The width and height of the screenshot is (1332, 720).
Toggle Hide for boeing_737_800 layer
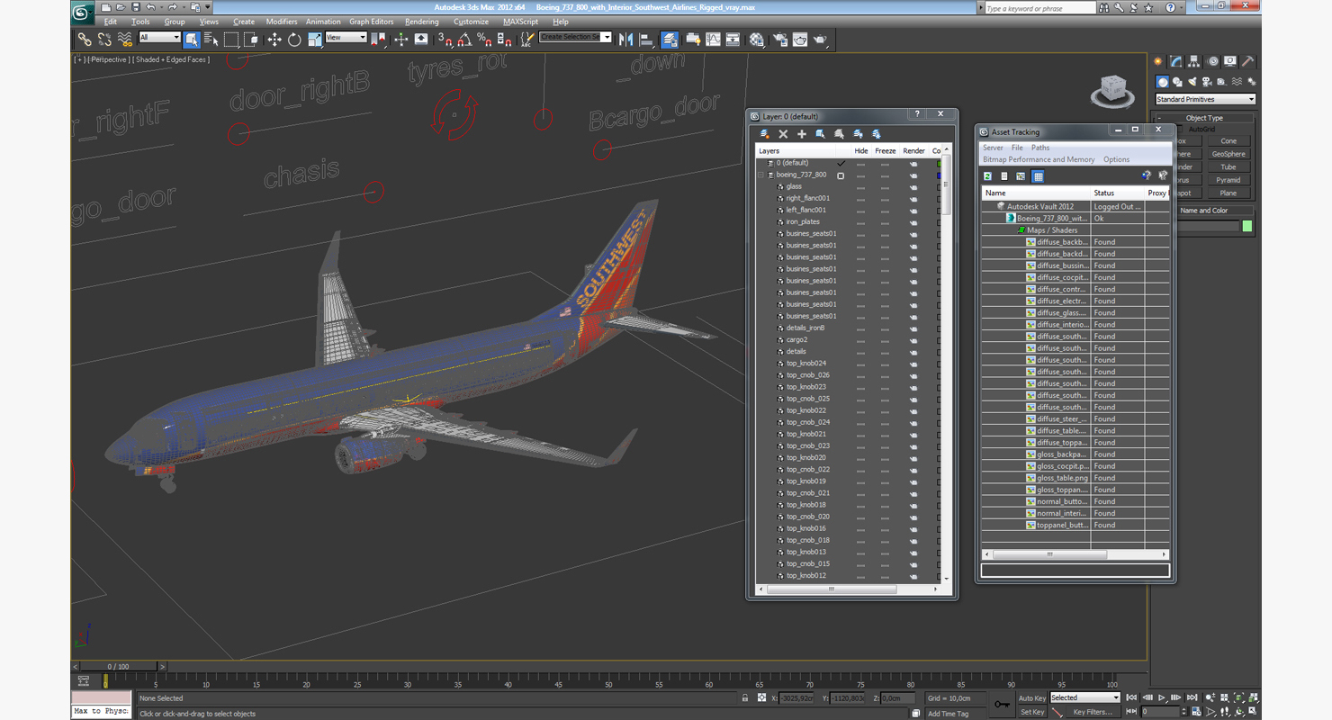pyautogui.click(x=861, y=175)
